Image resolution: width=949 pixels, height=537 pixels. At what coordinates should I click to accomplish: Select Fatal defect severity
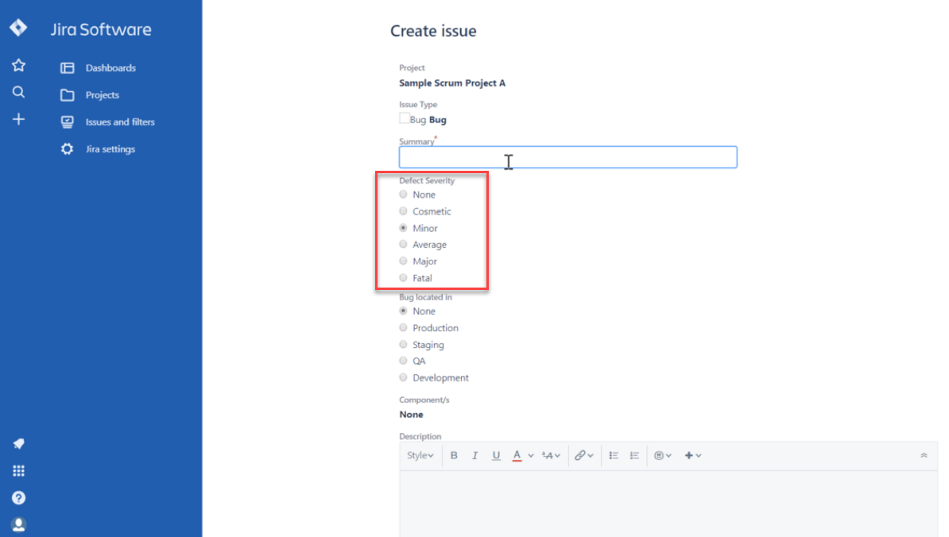pyautogui.click(x=403, y=277)
